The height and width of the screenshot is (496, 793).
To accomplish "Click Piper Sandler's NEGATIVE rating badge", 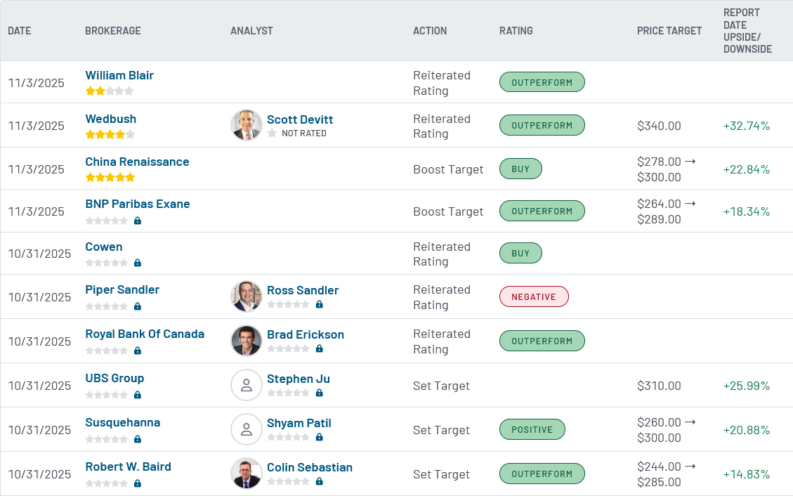I will pos(534,296).
